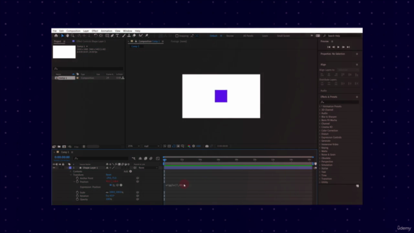Click the Home icon in toolbar
The width and height of the screenshot is (414, 233).
(56, 36)
